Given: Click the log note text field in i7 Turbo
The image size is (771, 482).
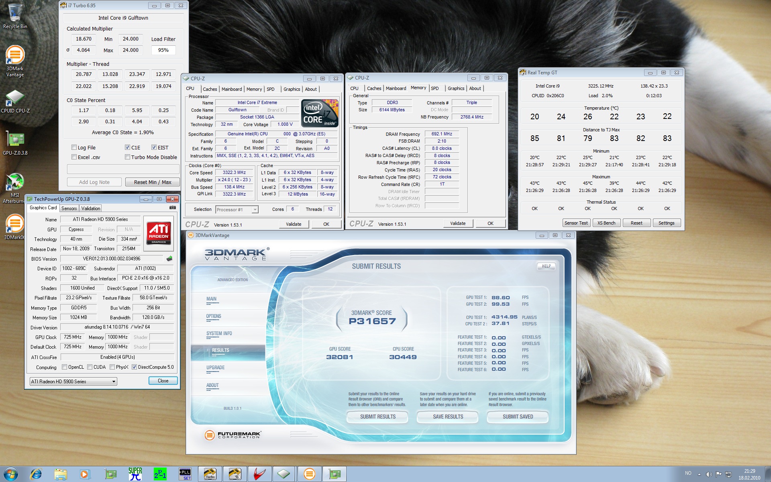Looking at the screenshot, I should (x=123, y=169).
